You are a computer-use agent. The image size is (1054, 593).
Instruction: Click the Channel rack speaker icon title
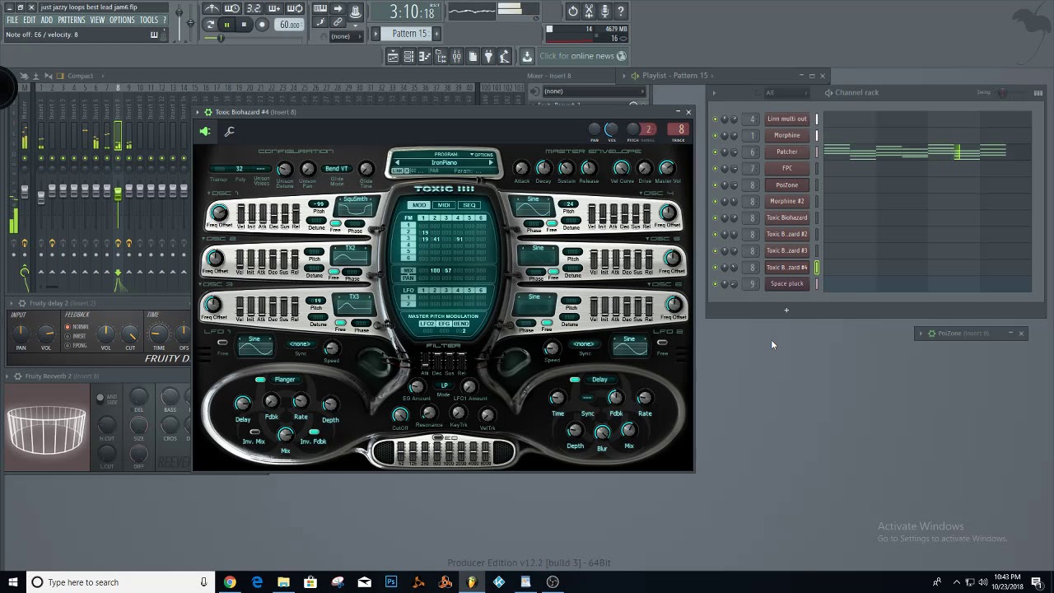click(x=828, y=92)
